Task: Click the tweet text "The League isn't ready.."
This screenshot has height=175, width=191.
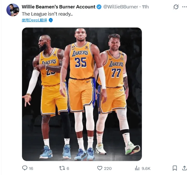Action: tap(47, 14)
